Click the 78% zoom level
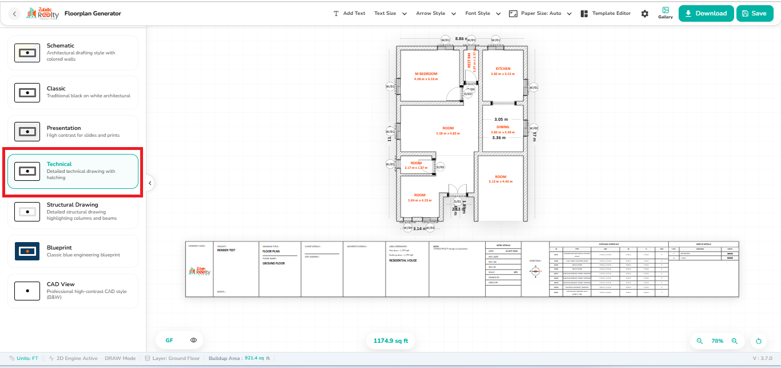The width and height of the screenshot is (781, 368). (x=717, y=341)
